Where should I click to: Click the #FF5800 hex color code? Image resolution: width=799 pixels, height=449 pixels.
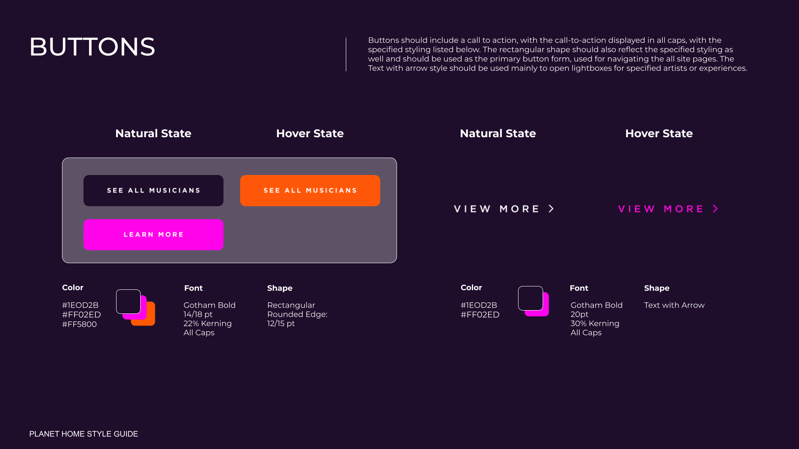pyautogui.click(x=79, y=324)
